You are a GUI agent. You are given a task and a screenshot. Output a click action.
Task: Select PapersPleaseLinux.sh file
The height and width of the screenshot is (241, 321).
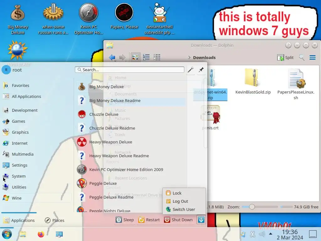pos(296,84)
